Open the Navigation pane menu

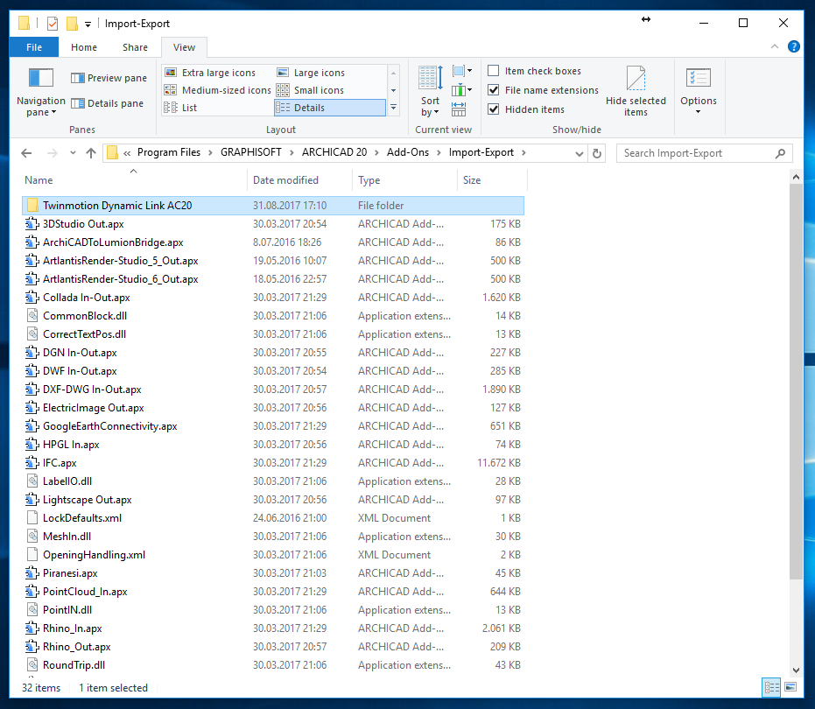tap(41, 93)
